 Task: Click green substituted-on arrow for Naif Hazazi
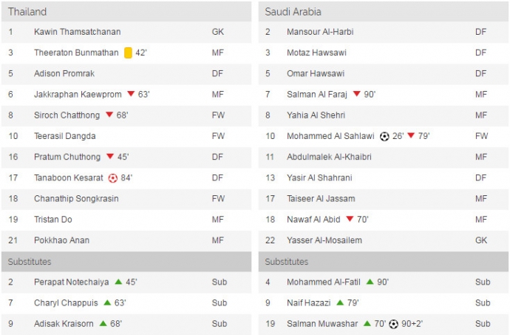click(339, 302)
